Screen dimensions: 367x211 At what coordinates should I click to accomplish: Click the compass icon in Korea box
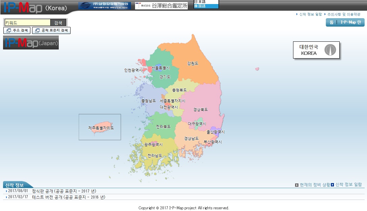pos(330,50)
